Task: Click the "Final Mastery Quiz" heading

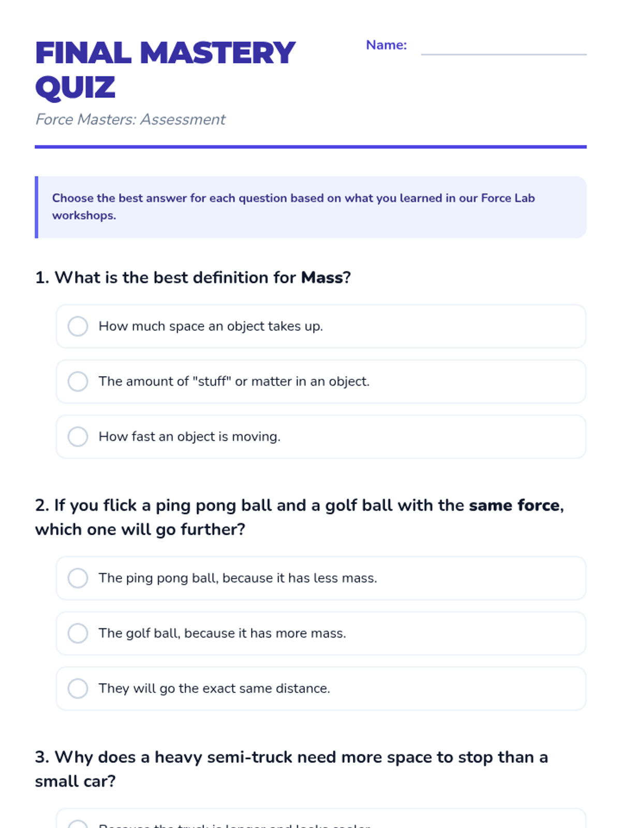Action: tap(165, 70)
